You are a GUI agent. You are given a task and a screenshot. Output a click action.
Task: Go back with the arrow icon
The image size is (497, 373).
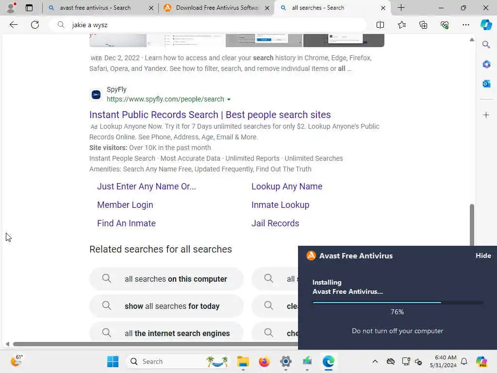[x=13, y=25]
